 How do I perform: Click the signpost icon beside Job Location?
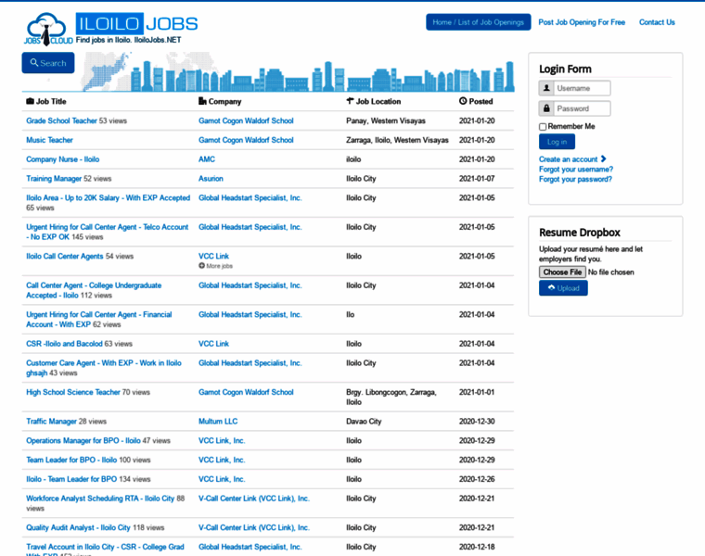(350, 101)
